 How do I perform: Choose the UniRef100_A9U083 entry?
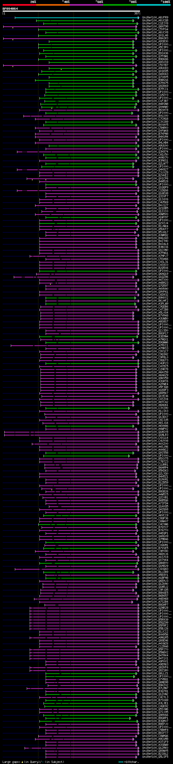click(x=155, y=68)
